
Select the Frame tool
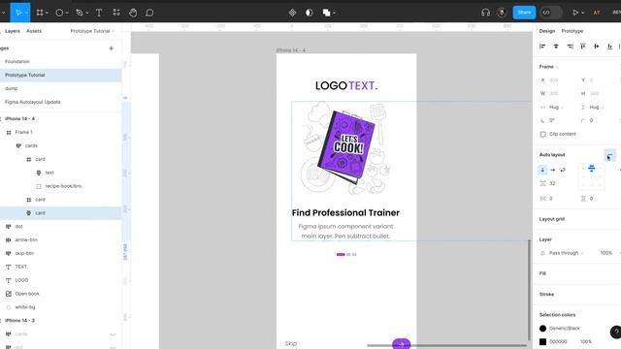[x=40, y=13]
